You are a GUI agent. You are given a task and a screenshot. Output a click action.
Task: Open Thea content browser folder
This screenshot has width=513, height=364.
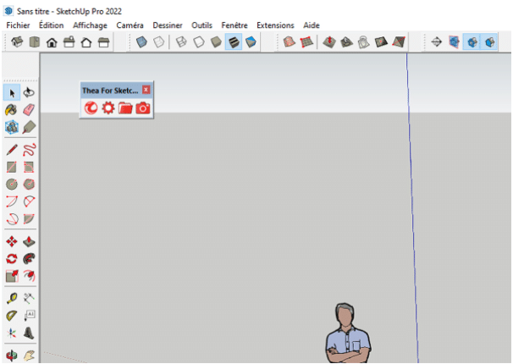click(x=125, y=108)
